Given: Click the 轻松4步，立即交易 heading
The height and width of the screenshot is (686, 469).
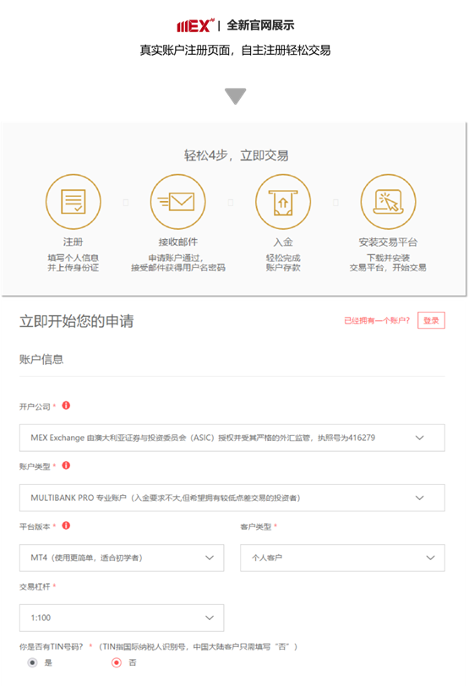Looking at the screenshot, I should [237, 155].
